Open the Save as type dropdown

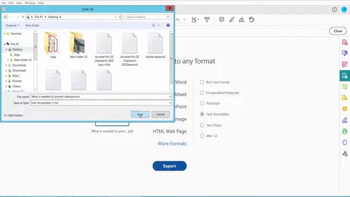pos(170,103)
